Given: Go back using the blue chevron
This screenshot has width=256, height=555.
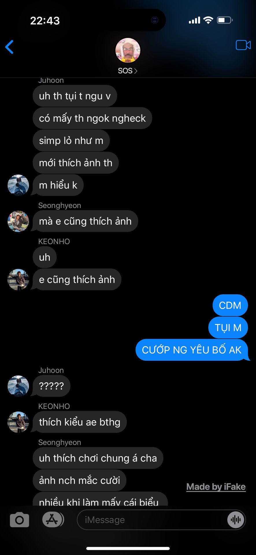Looking at the screenshot, I should [x=10, y=47].
